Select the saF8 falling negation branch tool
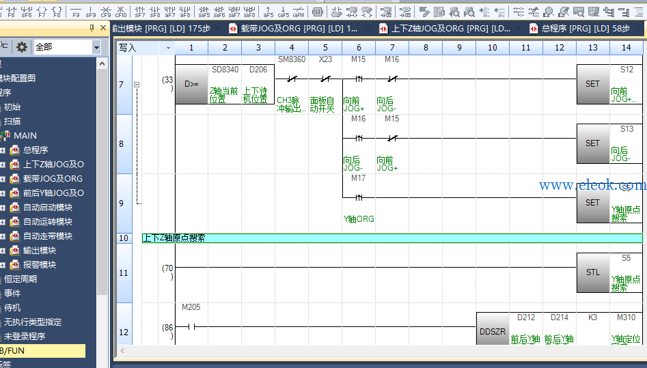The image size is (647, 368). [x=249, y=12]
